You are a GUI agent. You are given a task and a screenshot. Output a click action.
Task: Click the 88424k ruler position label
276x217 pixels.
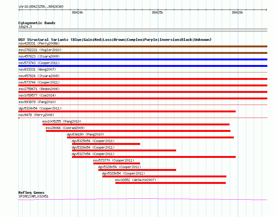(x=78, y=12)
